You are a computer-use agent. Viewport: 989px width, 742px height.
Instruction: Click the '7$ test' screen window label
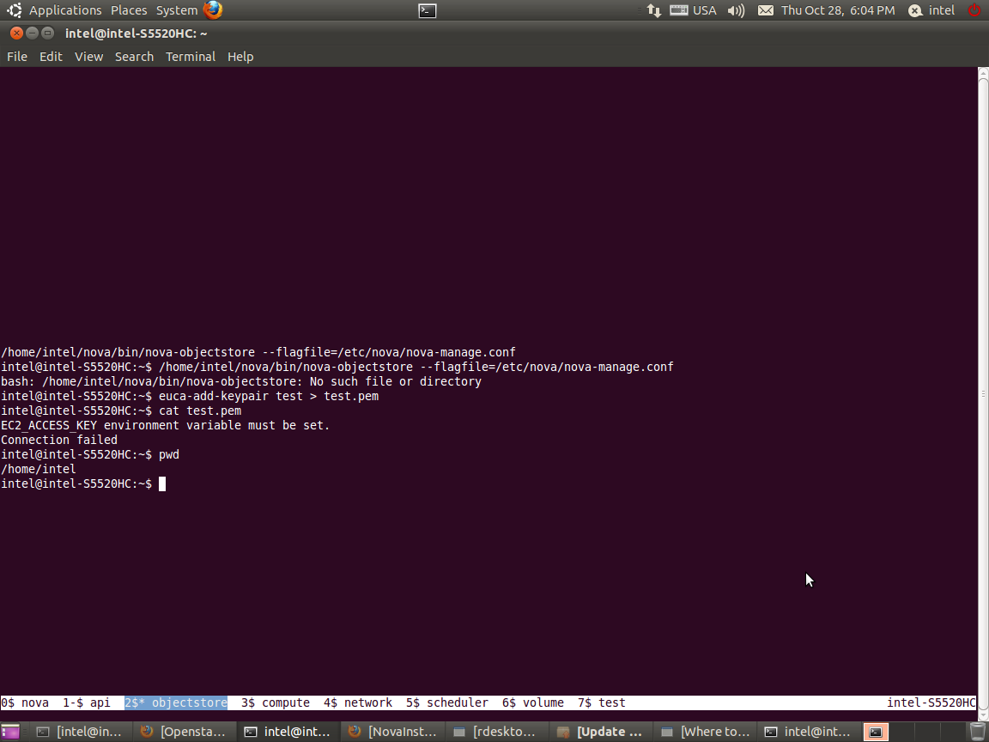(x=602, y=702)
